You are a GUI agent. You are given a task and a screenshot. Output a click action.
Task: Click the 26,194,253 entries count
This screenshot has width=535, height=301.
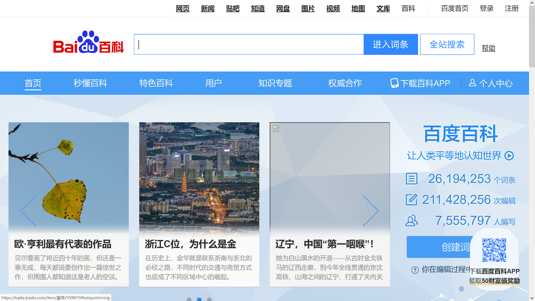[459, 179]
